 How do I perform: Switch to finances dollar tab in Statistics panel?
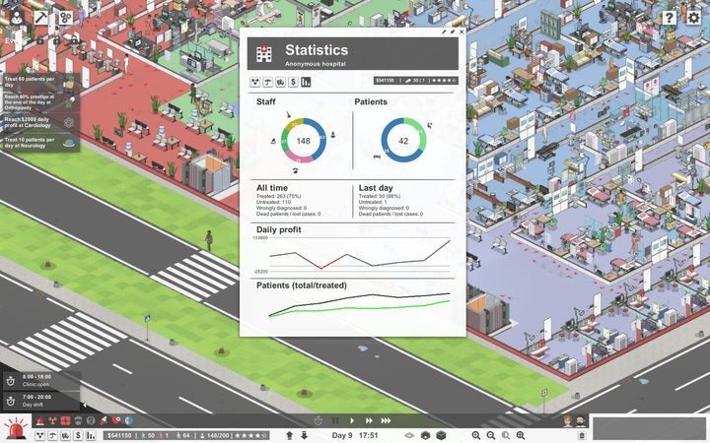(x=294, y=82)
